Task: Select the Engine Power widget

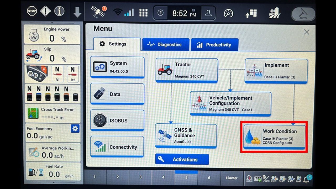Action: click(x=52, y=34)
